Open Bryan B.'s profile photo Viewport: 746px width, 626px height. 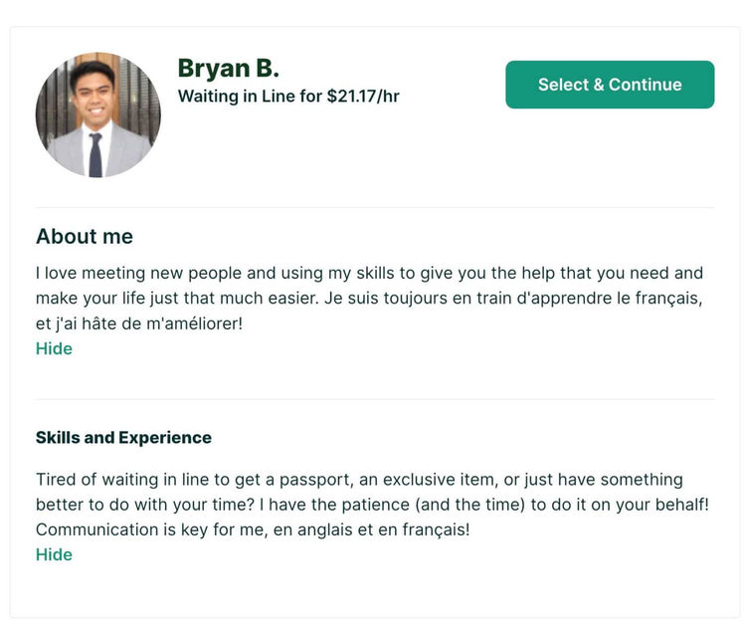click(x=98, y=114)
